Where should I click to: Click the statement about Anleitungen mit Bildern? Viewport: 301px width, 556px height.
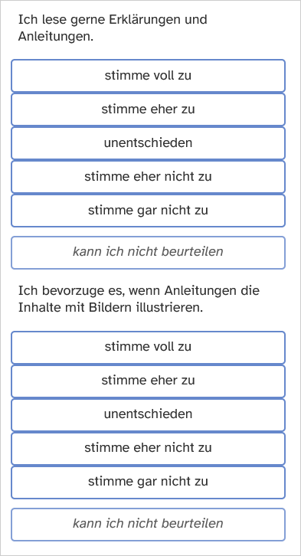(139, 299)
